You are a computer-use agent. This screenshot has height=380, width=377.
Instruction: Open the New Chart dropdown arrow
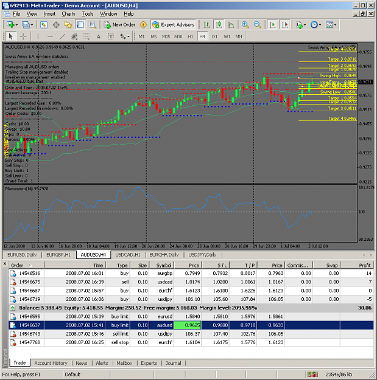[x=16, y=25]
